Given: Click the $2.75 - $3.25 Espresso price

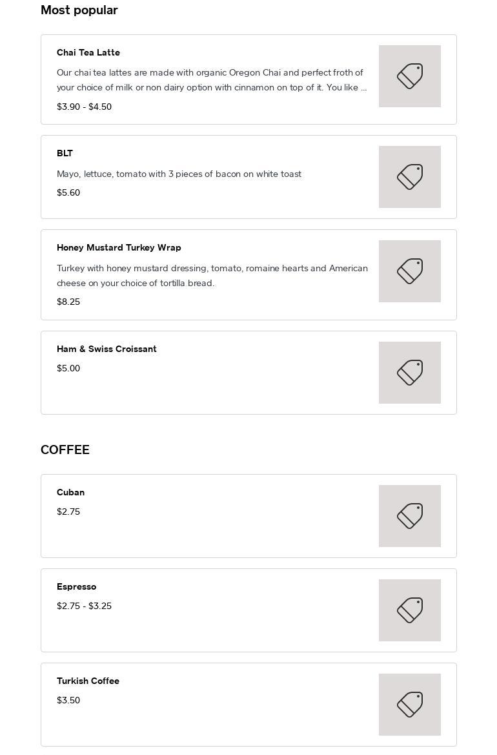Looking at the screenshot, I should (x=84, y=606).
